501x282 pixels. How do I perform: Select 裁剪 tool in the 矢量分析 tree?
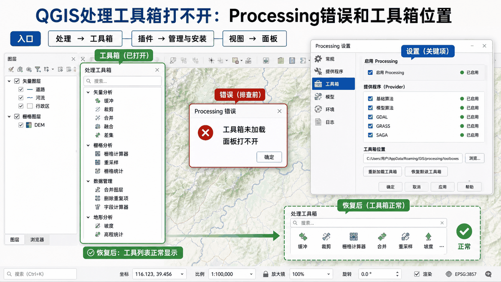pos(104,109)
